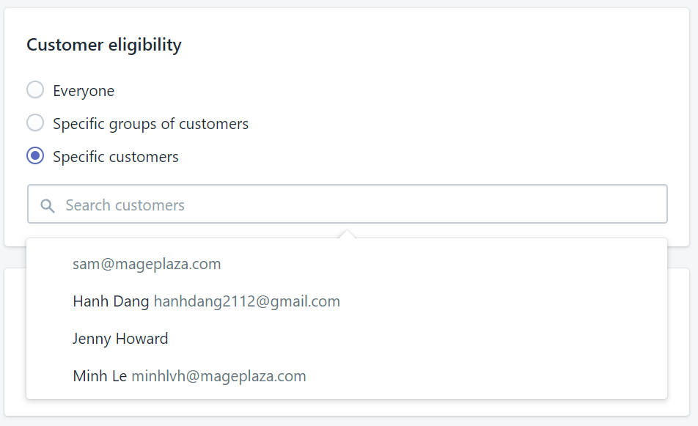The width and height of the screenshot is (698, 426).
Task: Click the Search customers placeholder text
Action: click(125, 205)
